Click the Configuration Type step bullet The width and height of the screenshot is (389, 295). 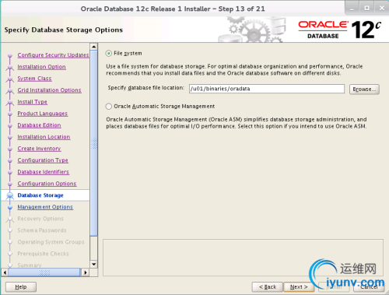tap(10, 160)
